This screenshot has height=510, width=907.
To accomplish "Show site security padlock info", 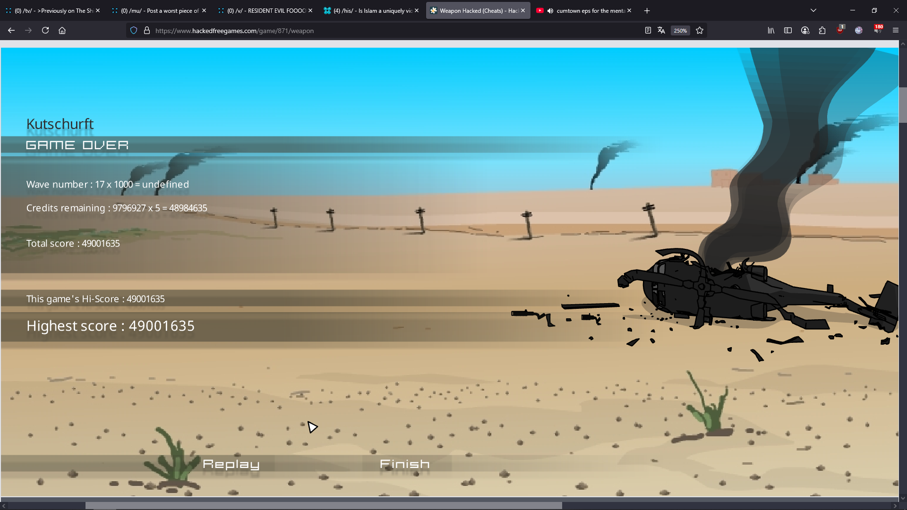I will (x=147, y=31).
